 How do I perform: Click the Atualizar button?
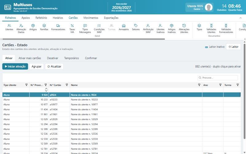(x=54, y=67)
